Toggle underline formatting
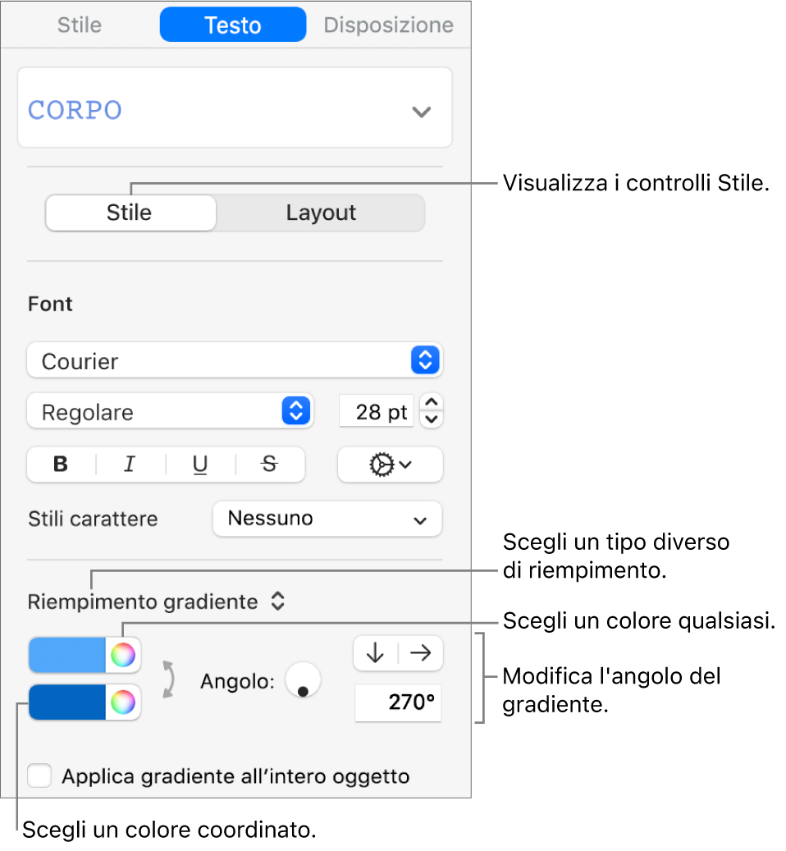 [200, 464]
